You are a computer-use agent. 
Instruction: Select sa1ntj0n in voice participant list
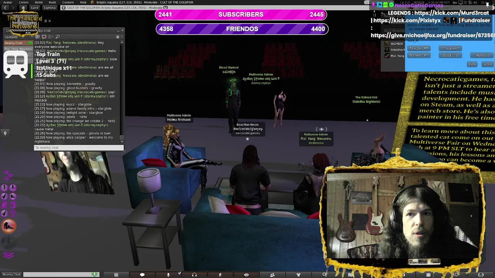pyautogui.click(x=394, y=44)
